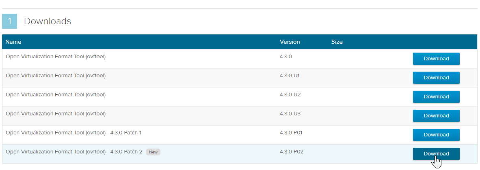The width and height of the screenshot is (480, 170).
Task: Download ovftool version 4.3.0 U2
Action: 436,97
